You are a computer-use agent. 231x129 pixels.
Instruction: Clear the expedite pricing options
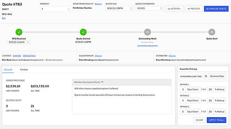(199, 120)
